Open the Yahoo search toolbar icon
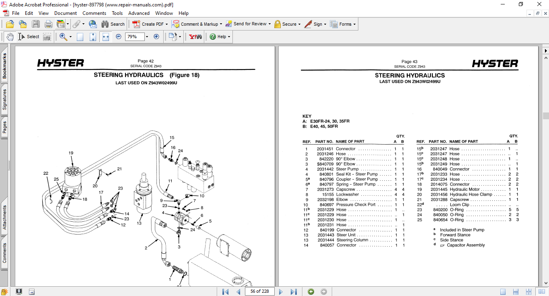Image resolution: width=549 pixels, height=296 pixels. (195, 37)
